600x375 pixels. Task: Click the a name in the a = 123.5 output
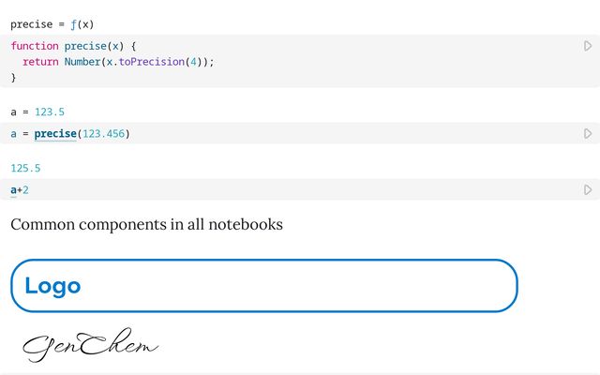(x=13, y=112)
